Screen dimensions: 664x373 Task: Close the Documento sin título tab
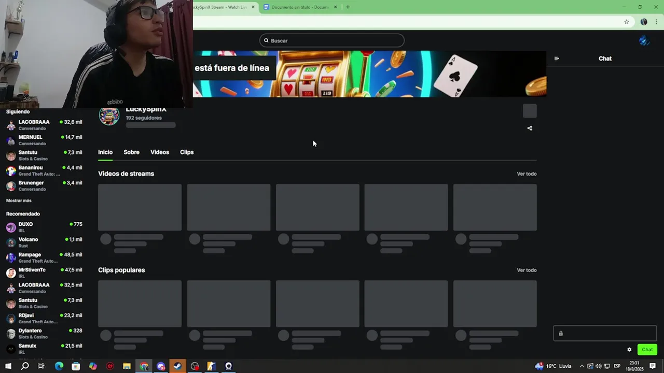pyautogui.click(x=335, y=7)
